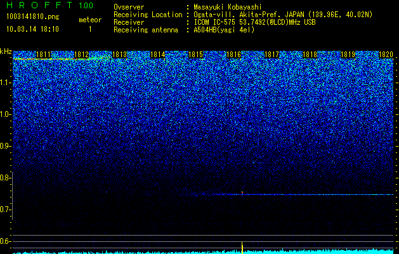Select the A504HB(yagi 4el) antenna value
Image resolution: width=399 pixels, height=254 pixels.
(224, 30)
